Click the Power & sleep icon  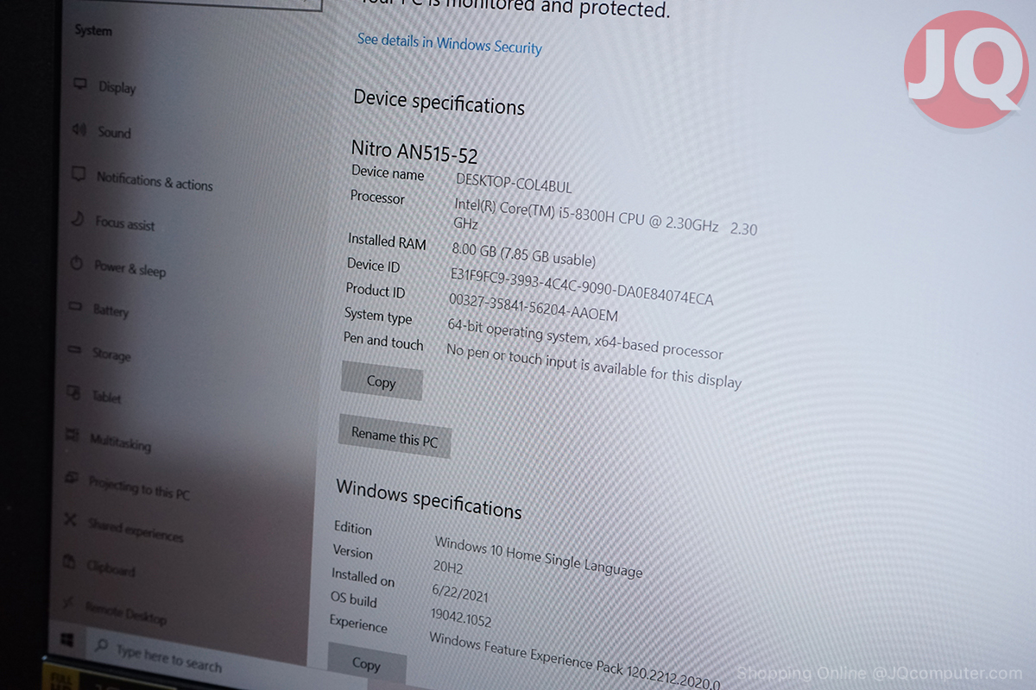click(77, 264)
